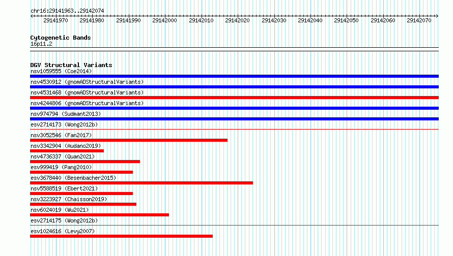Click the right arrowhead of the ruler

(x=437, y=16)
